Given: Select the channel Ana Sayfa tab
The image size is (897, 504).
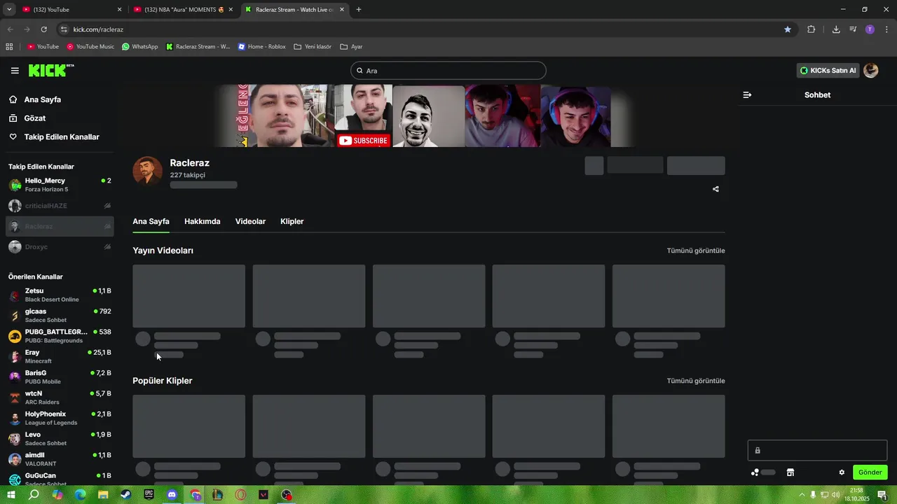Looking at the screenshot, I should tap(151, 221).
